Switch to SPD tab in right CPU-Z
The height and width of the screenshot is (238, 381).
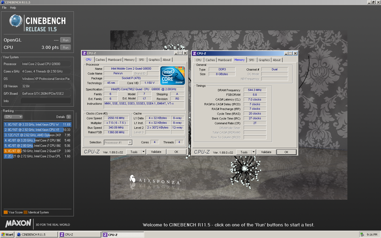[252, 60]
